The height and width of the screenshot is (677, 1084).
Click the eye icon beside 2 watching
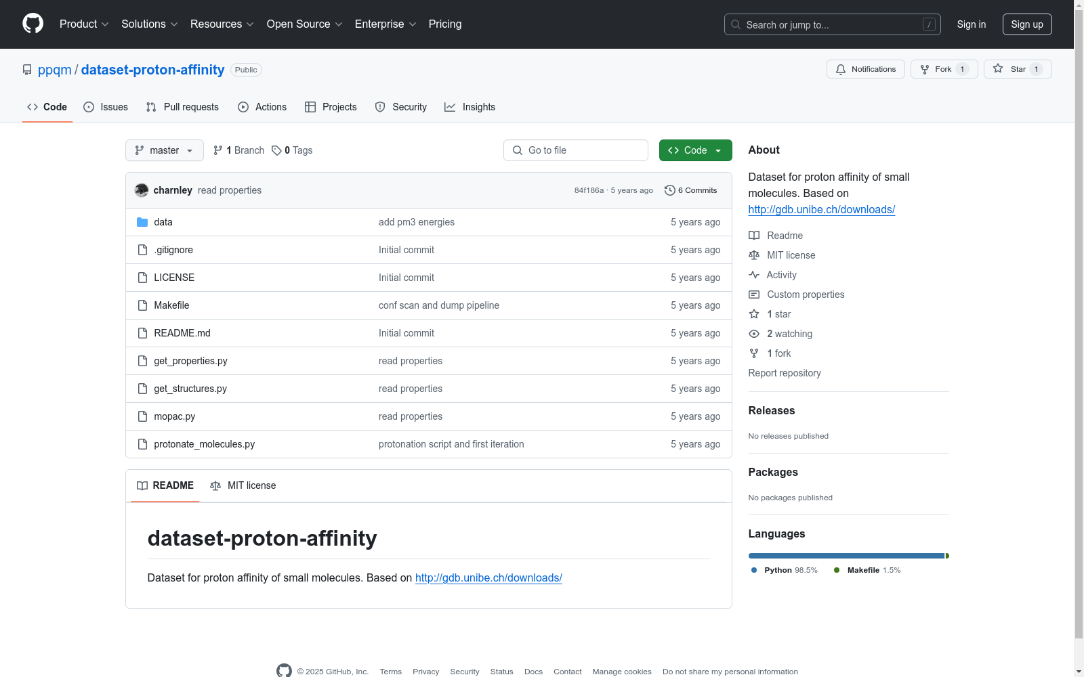754,334
